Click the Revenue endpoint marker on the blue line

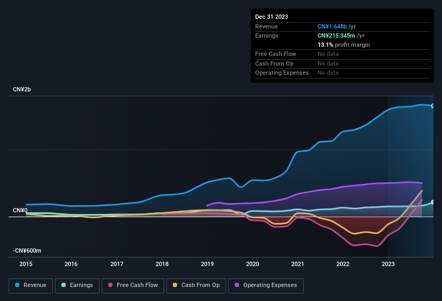tap(433, 106)
